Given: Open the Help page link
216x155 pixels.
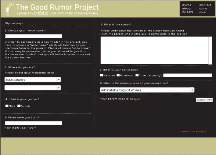Looking at the screenshot, I should 203,12.
